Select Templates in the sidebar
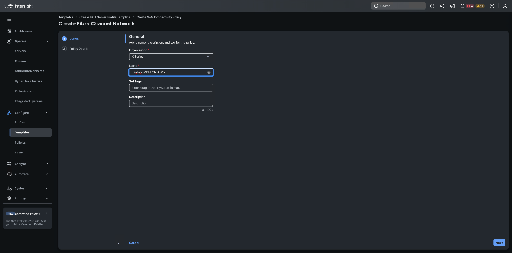Viewport: 512px width, 253px height. [x=31, y=132]
